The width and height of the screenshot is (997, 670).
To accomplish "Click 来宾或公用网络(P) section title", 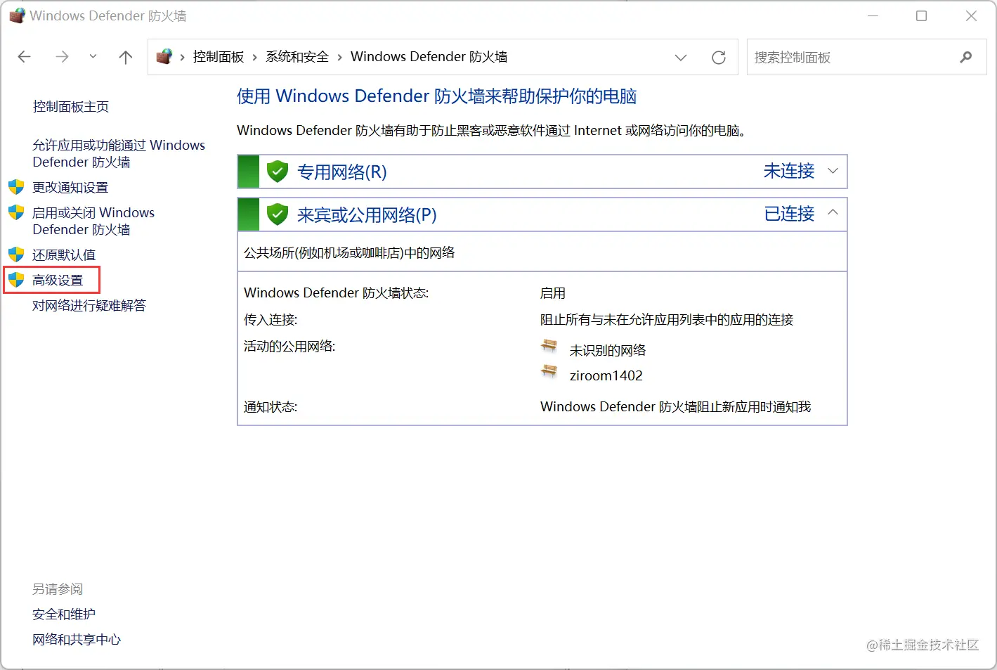I will (x=367, y=215).
